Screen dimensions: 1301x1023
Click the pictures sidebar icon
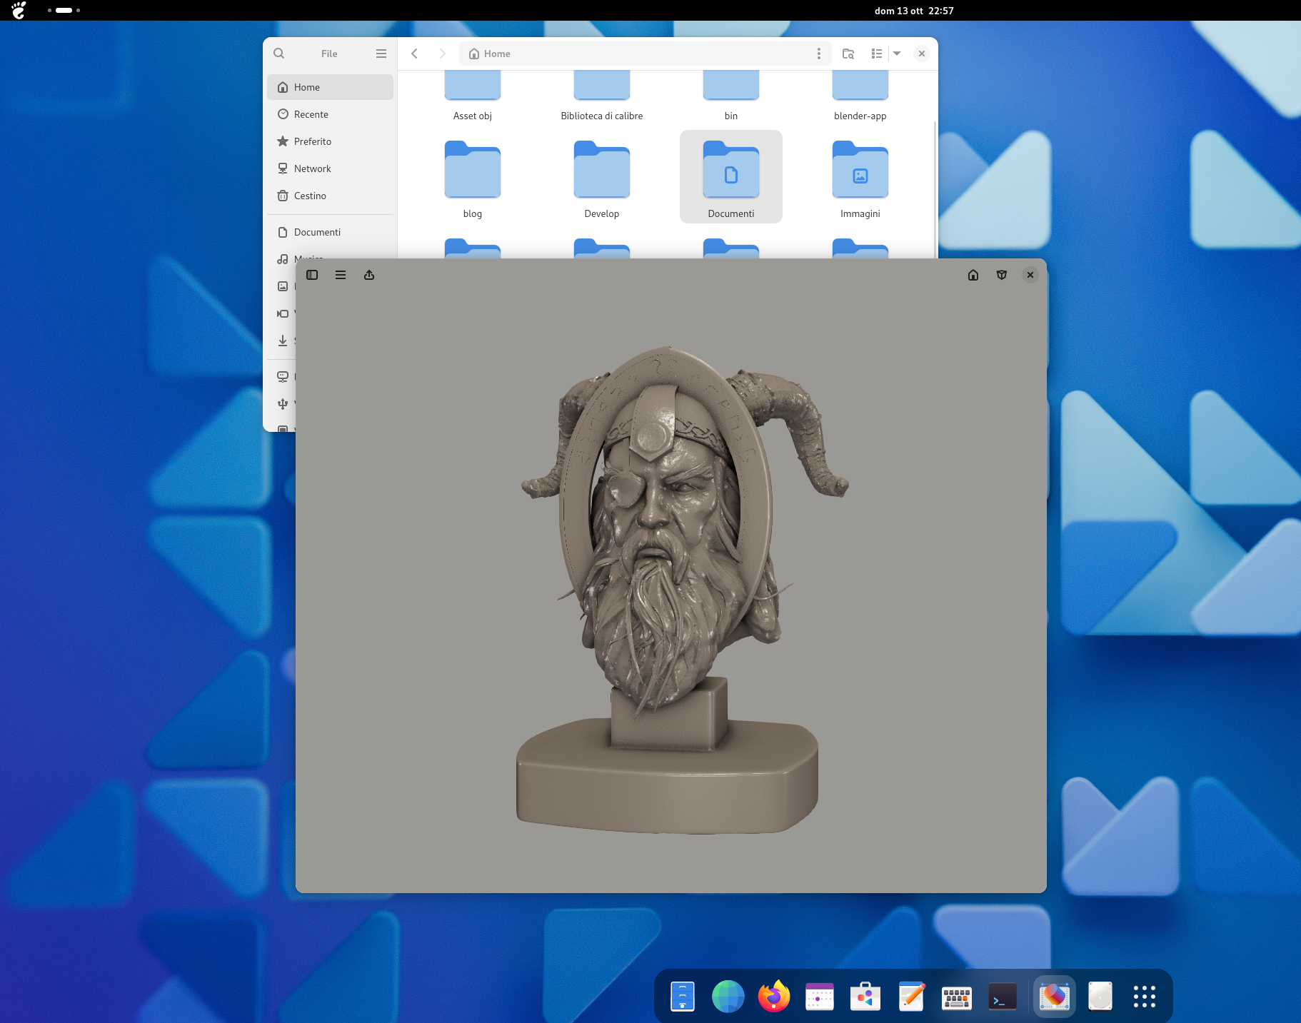[x=283, y=286]
